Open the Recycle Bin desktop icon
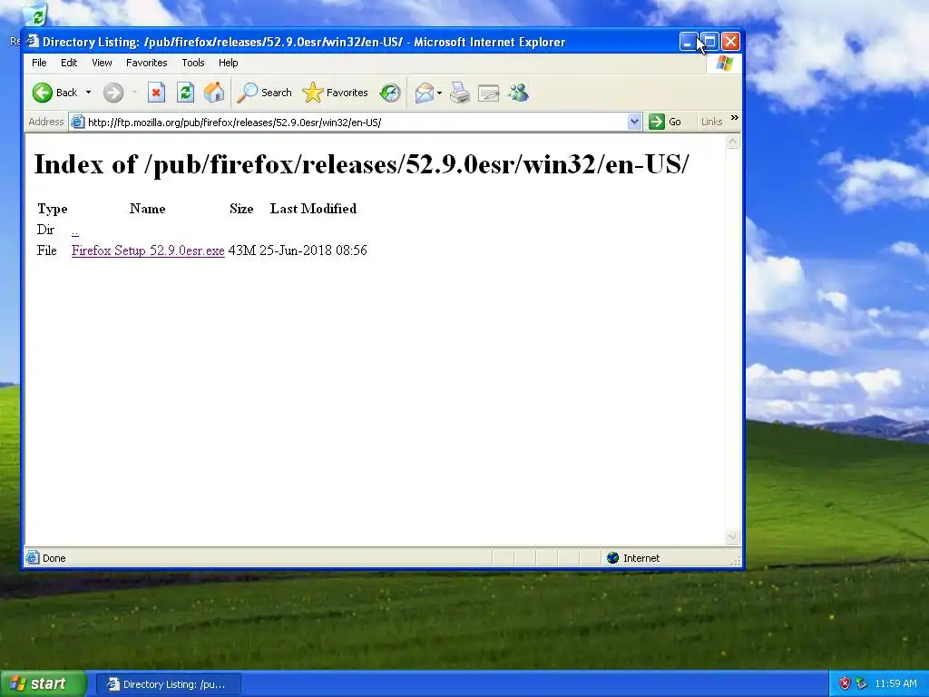 (x=34, y=15)
